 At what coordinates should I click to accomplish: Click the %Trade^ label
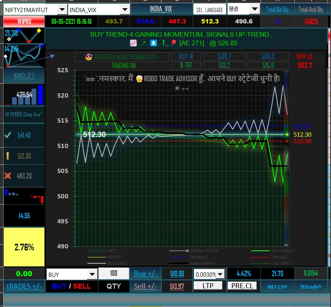(311, 287)
